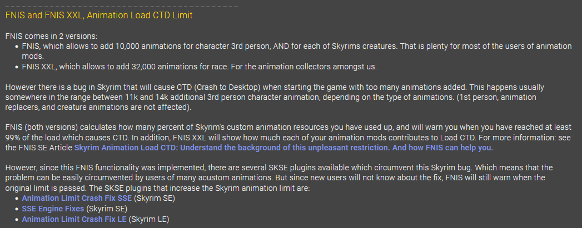Click the bullet before Animation Limit Crash Fix LE

(17, 220)
